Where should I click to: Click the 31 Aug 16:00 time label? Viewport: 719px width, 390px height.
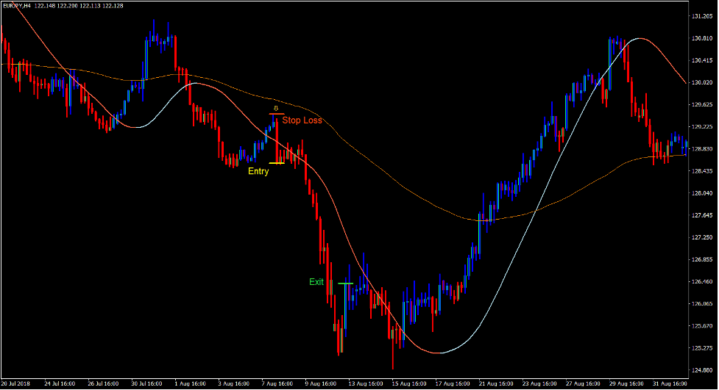[x=669, y=383]
